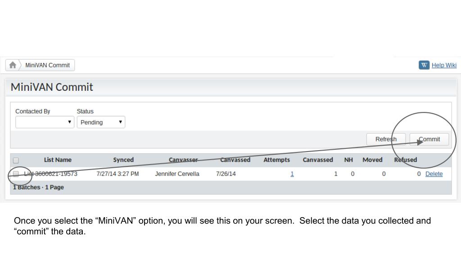Select the Jennifer Cervella cell

[177, 174]
